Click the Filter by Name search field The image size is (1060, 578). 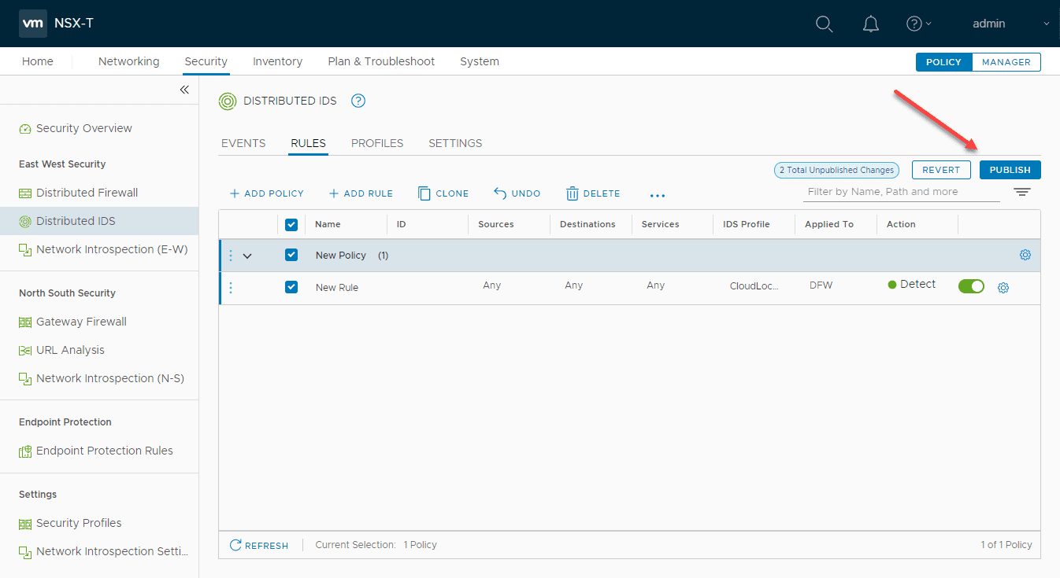coord(901,192)
